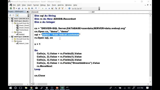
Task: Expand Microsoft Excel Objects under FUNCRES project
Action: click(x=12, y=39)
